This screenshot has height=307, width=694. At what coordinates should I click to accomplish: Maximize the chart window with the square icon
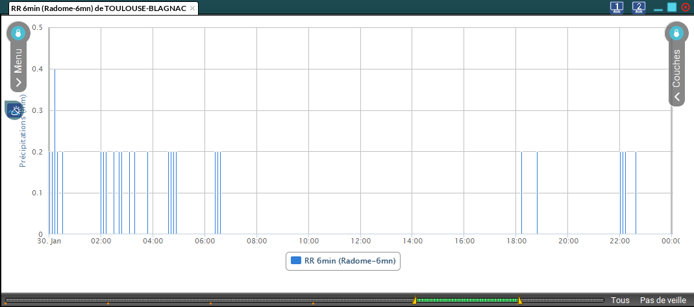[x=672, y=7]
